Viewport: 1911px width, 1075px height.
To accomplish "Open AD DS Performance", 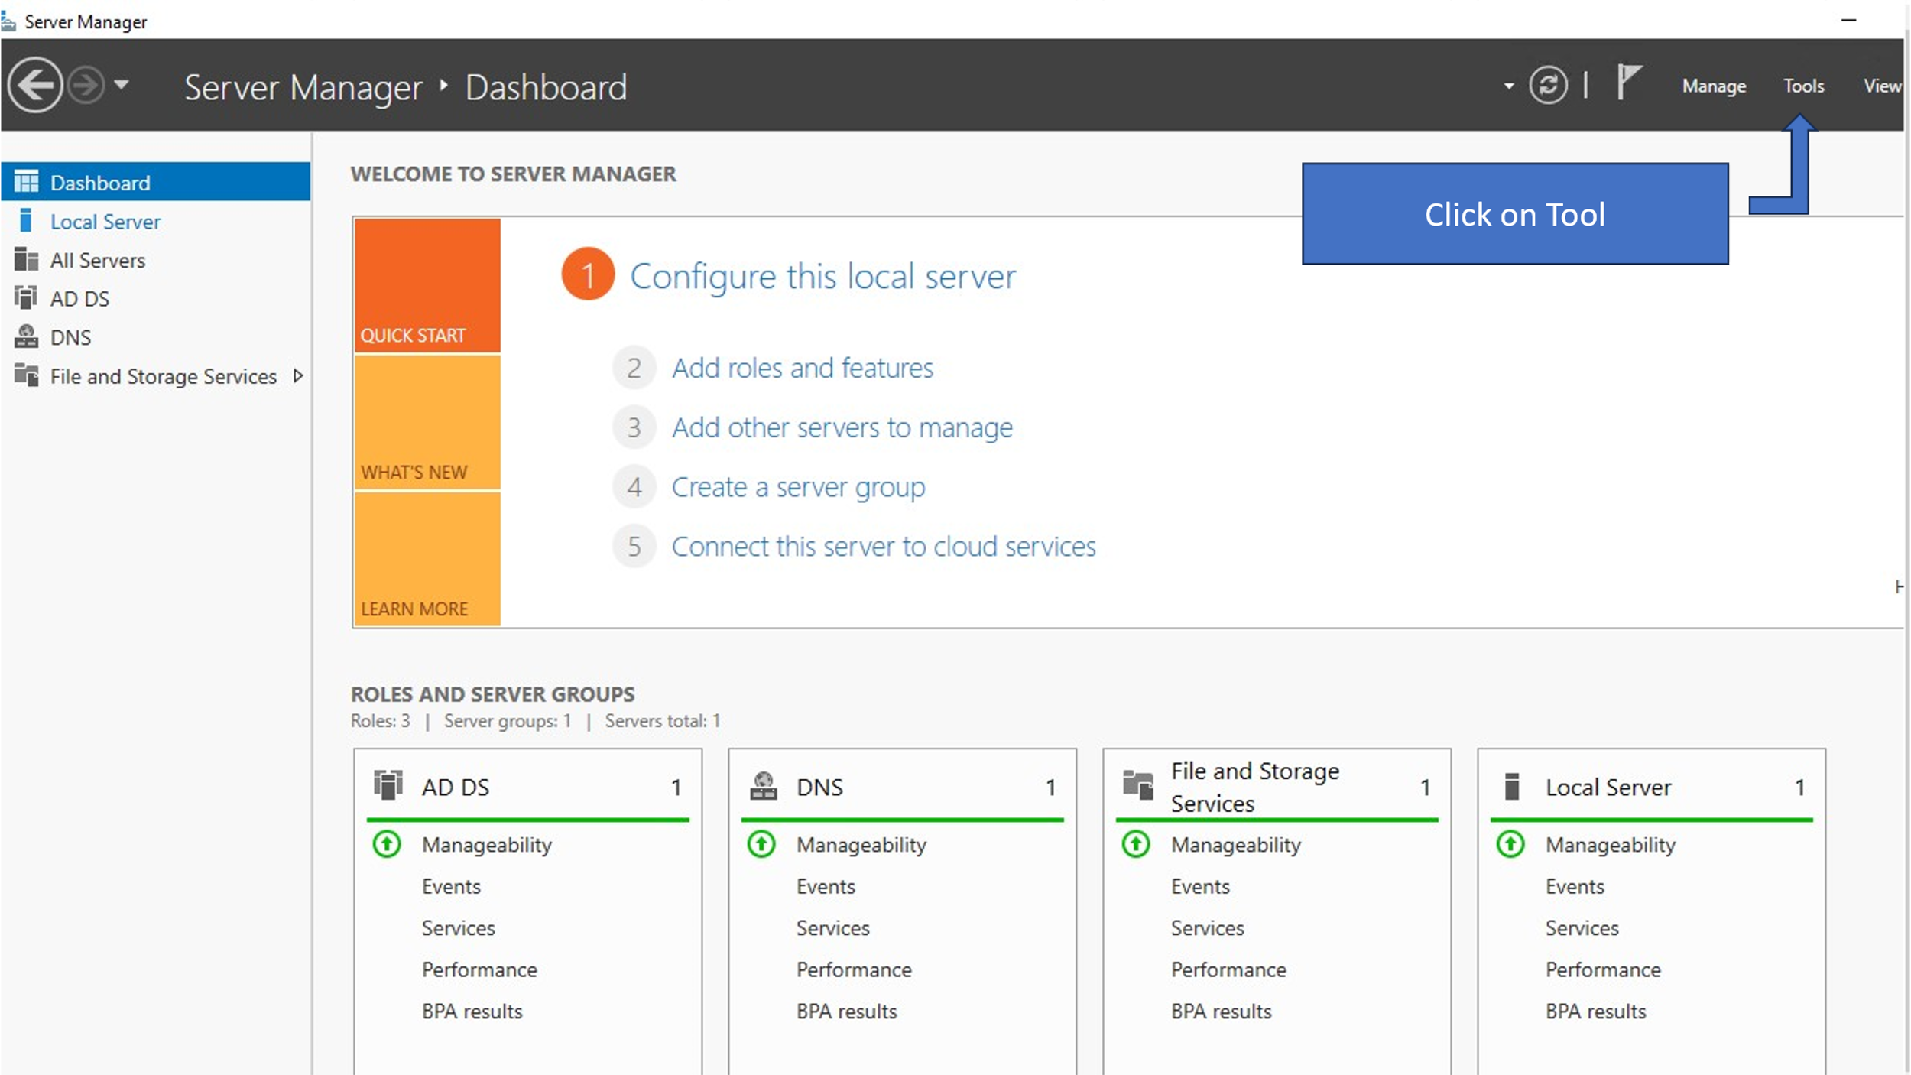I will (479, 970).
